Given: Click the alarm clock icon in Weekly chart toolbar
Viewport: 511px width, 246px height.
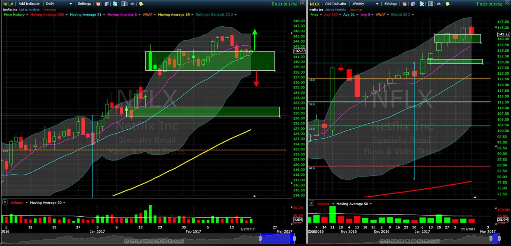Looking at the screenshot, I should point(404,4).
